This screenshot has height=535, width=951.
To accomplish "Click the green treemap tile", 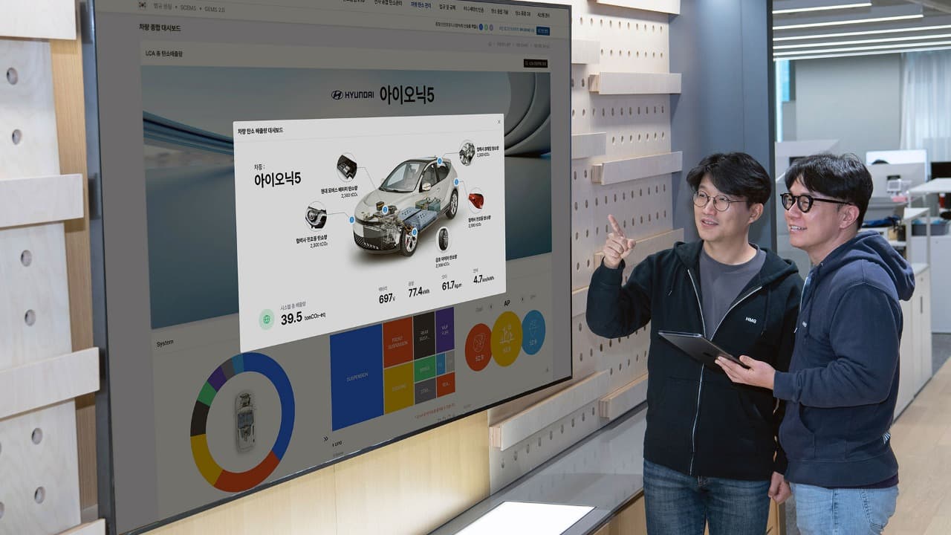I will point(424,369).
